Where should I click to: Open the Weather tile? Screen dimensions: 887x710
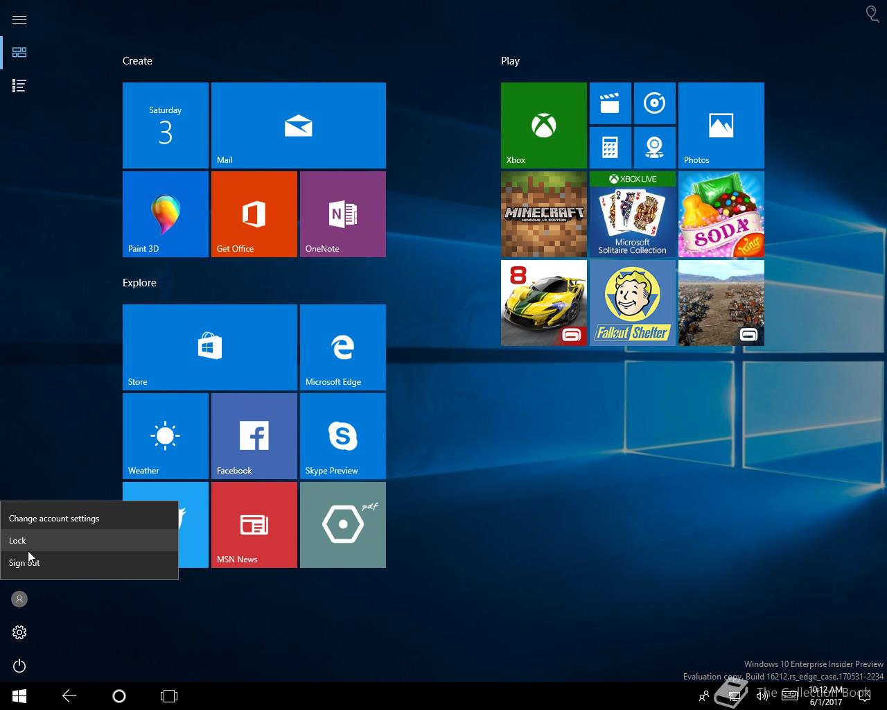point(166,436)
